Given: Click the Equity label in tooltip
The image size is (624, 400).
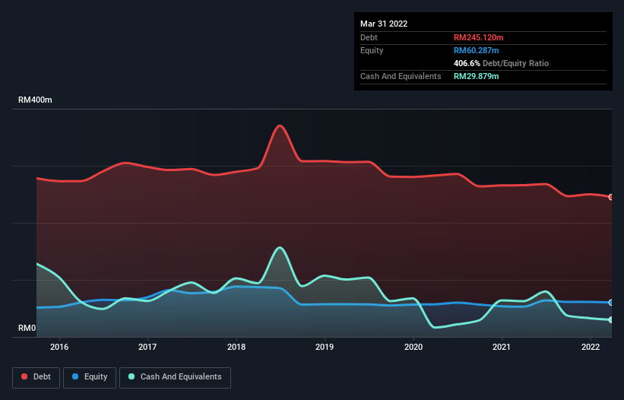Looking at the screenshot, I should click(372, 50).
